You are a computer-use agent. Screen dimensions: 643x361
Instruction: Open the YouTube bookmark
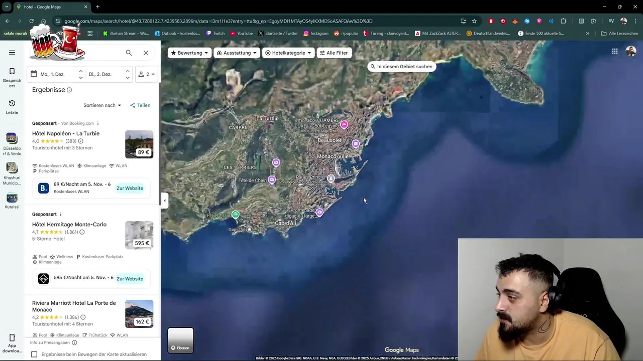click(x=241, y=34)
